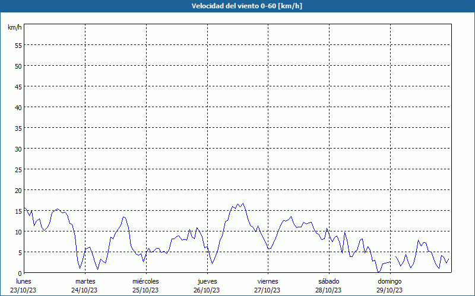
Task: Select the "viernes" day label
Action: click(268, 281)
